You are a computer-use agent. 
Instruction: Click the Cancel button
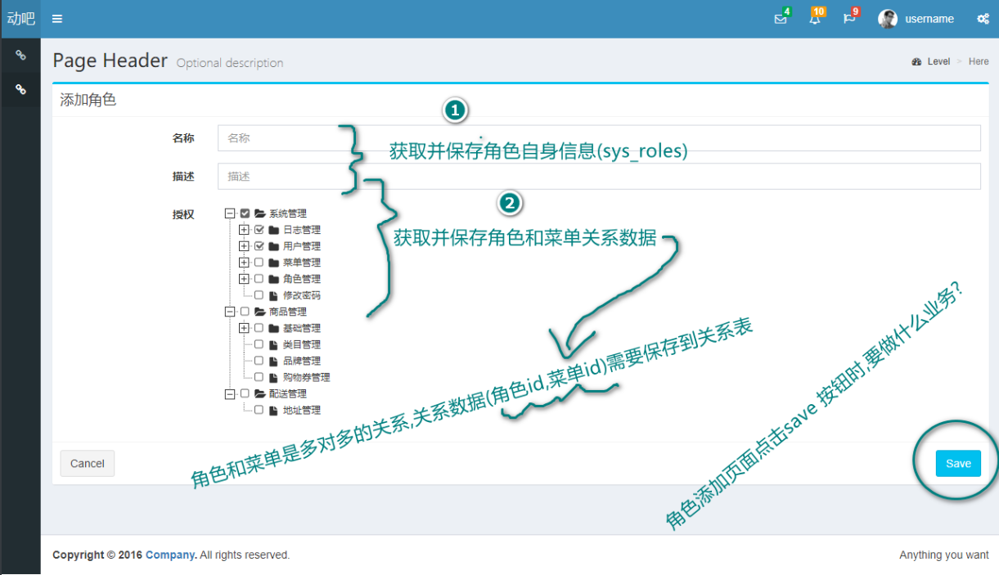(88, 464)
